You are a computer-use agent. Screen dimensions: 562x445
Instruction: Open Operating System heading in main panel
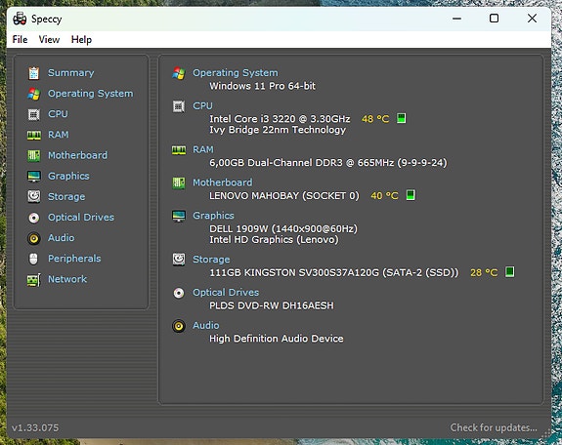coord(236,72)
